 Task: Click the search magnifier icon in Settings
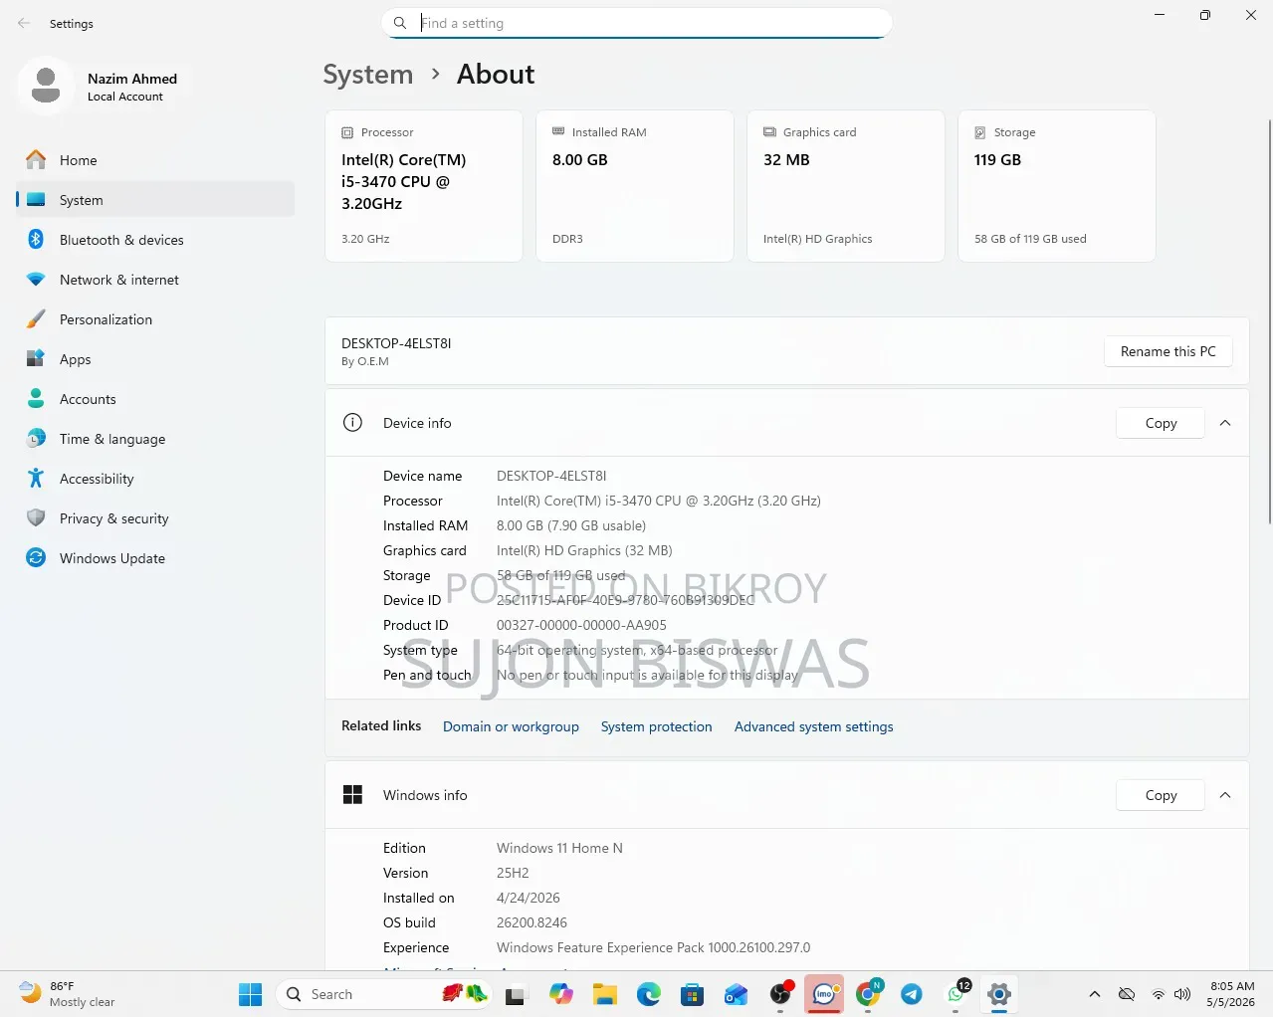(400, 23)
